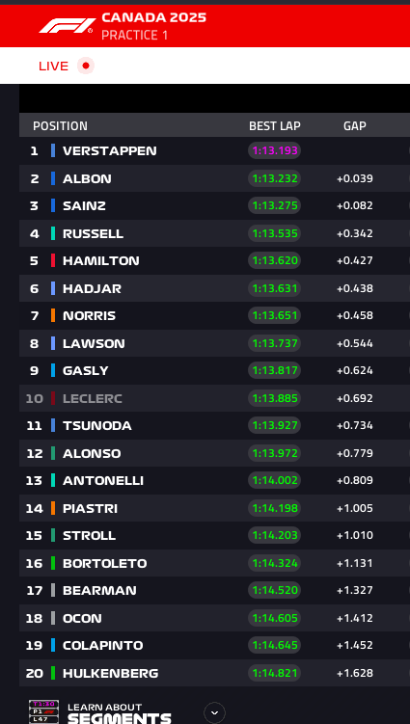
Task: Select the Hulkenberg driver row
Action: click(x=214, y=673)
